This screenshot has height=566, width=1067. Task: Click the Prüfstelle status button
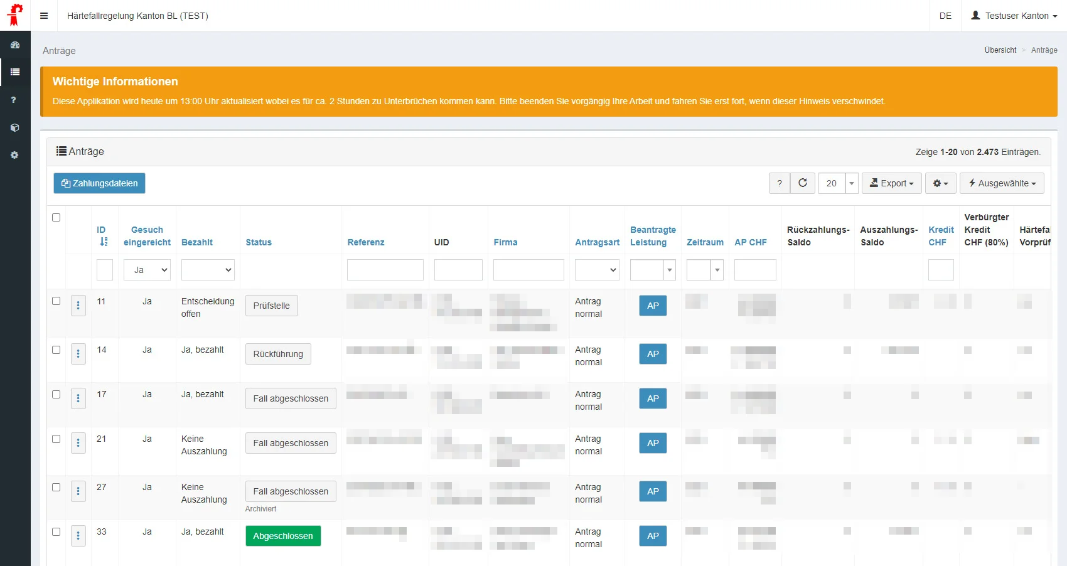click(x=272, y=306)
